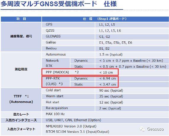
Task: Click the value USB, UART, CAN, Ethernet (Option)
Action: click(x=73, y=120)
